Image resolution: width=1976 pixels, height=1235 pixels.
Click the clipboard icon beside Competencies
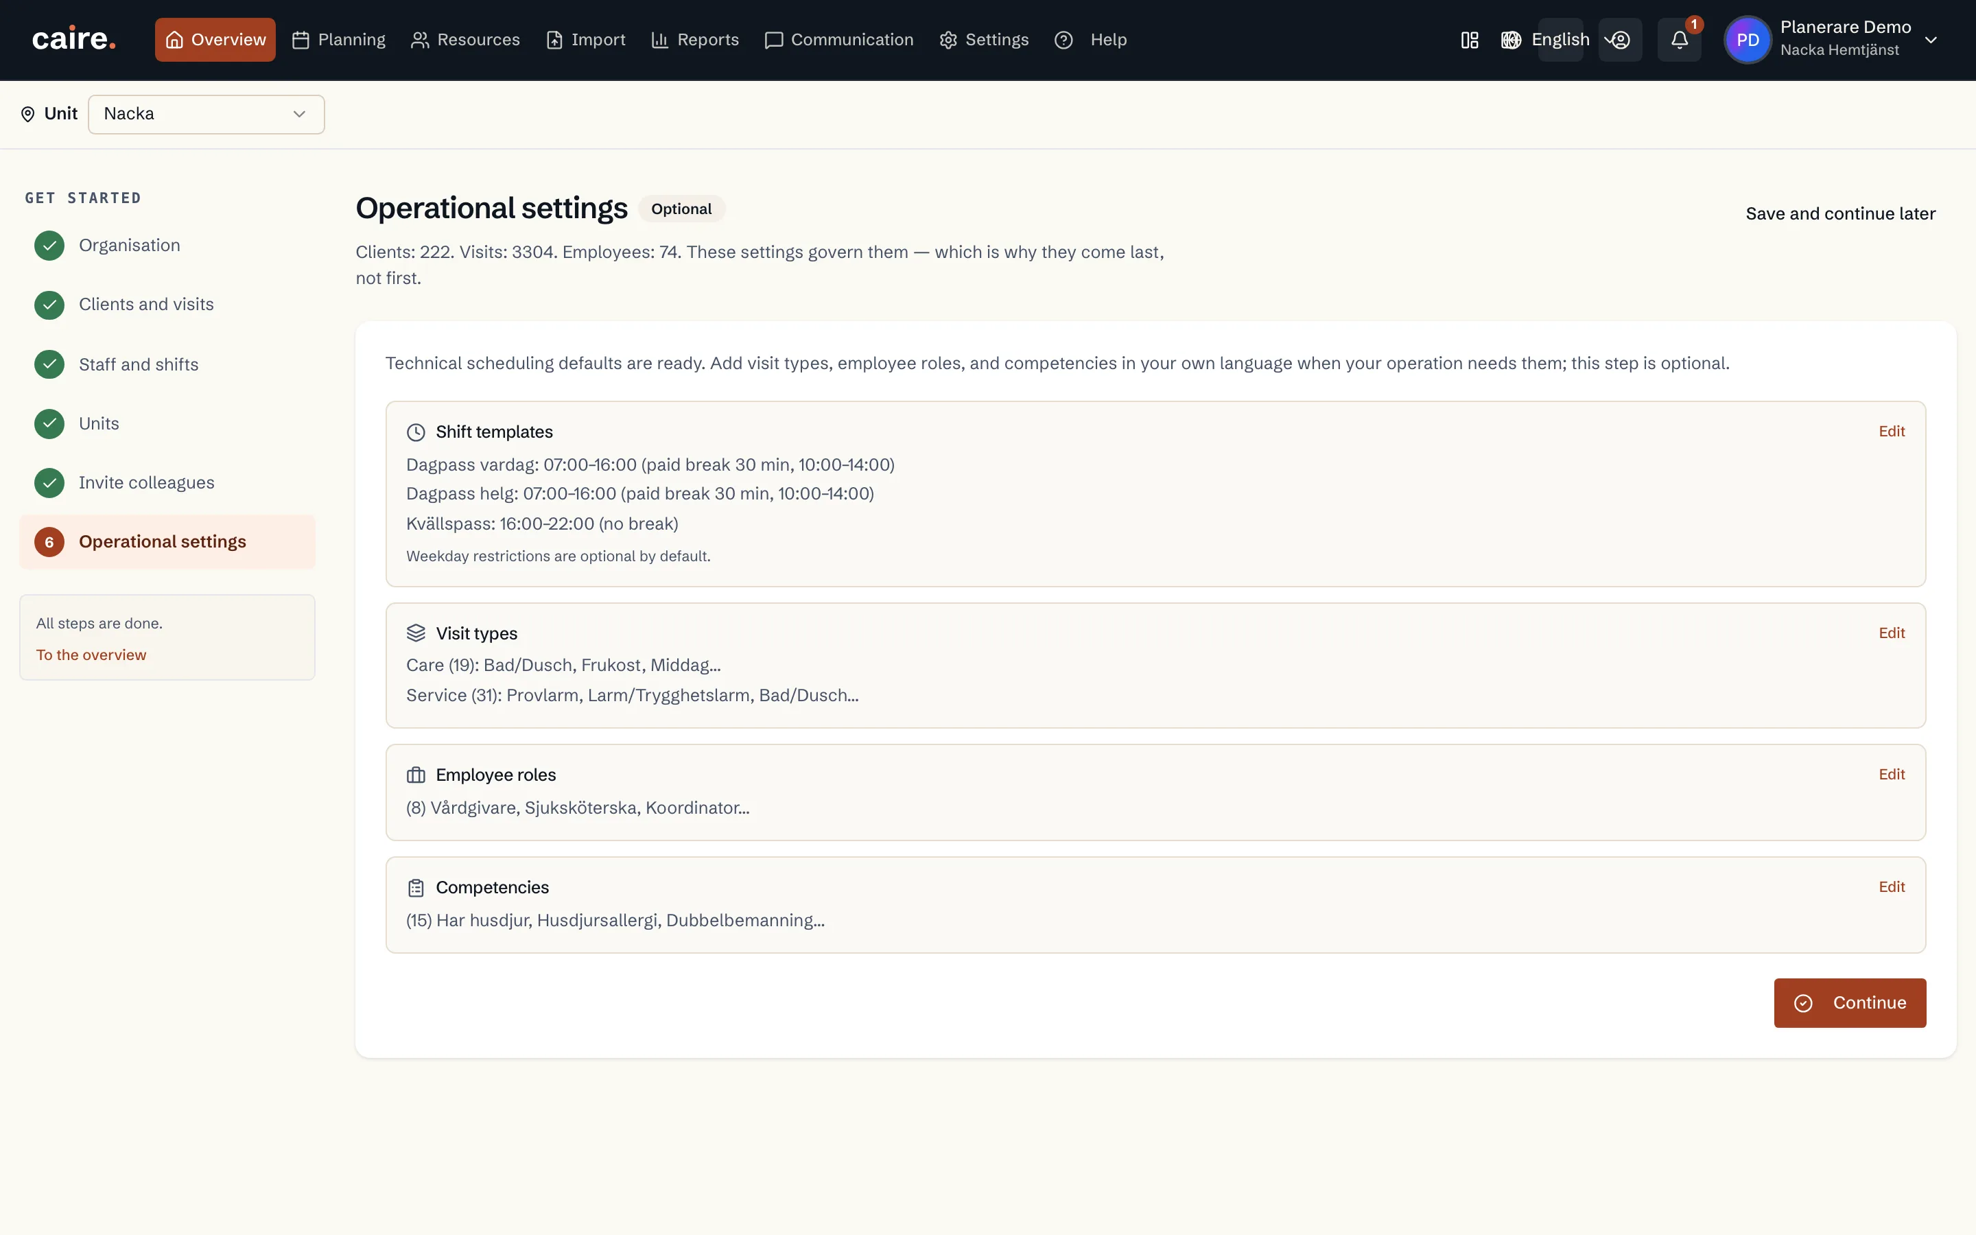[x=416, y=887]
